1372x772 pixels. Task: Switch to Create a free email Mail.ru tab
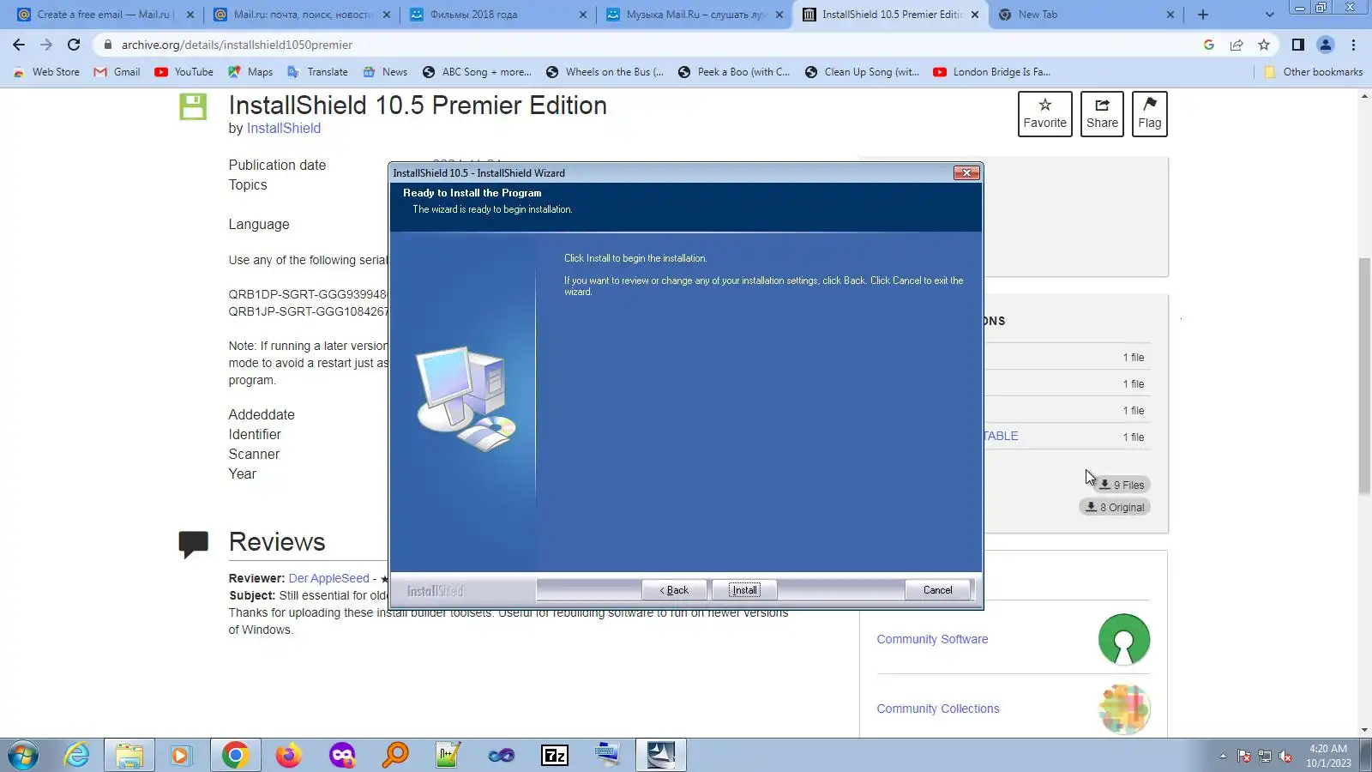(x=103, y=15)
